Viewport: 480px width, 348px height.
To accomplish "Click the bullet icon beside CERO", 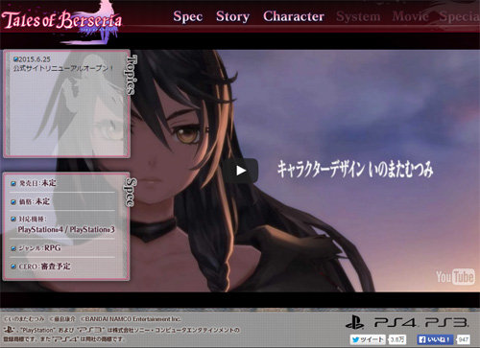I will coord(13,267).
